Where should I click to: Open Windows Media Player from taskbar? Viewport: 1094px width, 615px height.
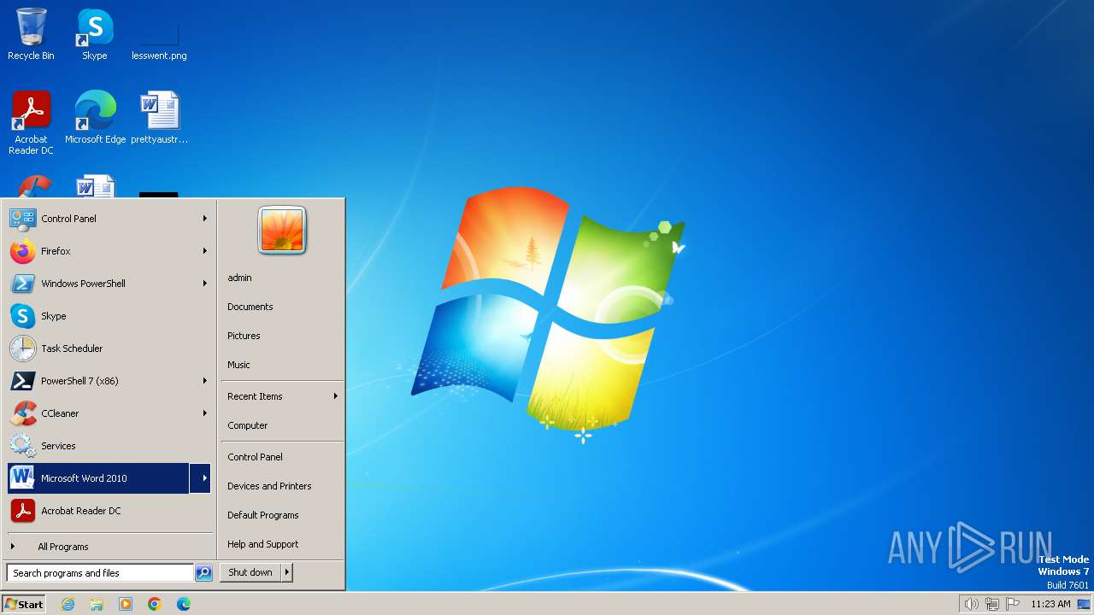coord(126,604)
